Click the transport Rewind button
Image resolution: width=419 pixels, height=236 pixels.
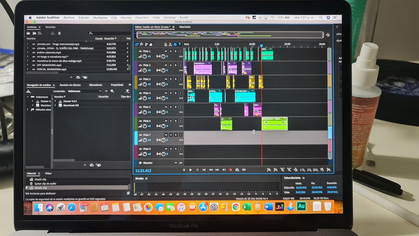211,170
